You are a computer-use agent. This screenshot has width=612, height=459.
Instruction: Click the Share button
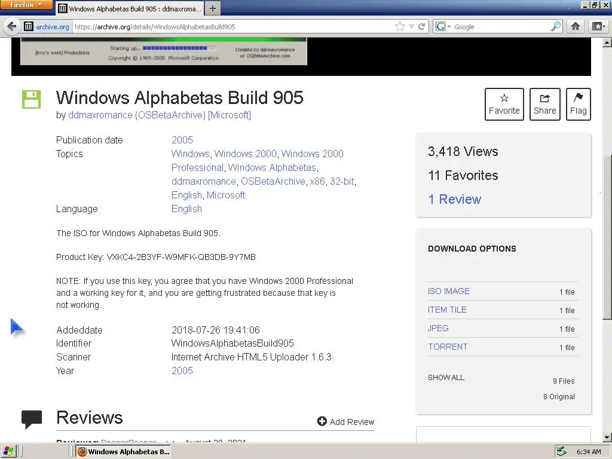(x=545, y=104)
